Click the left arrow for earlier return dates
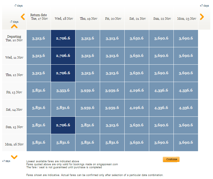Viewport: 213px width, 179px height. (23, 17)
